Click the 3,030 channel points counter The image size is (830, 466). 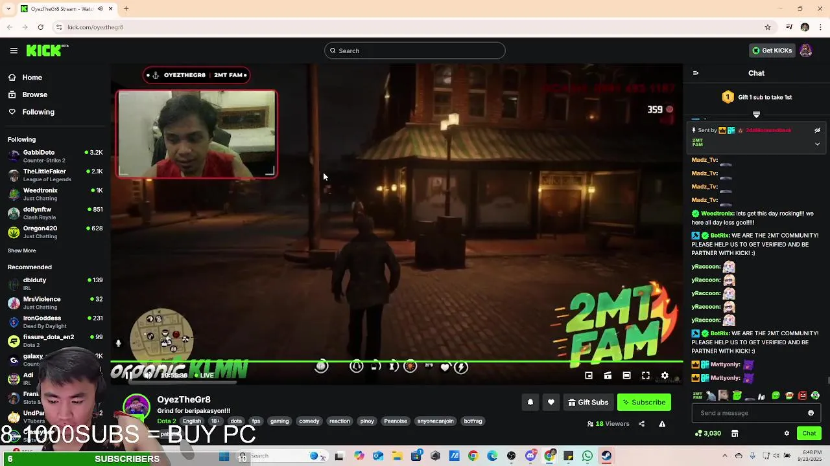pos(707,433)
